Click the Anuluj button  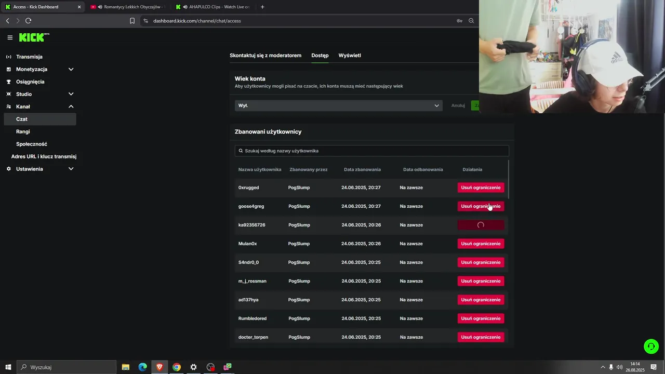click(x=458, y=105)
